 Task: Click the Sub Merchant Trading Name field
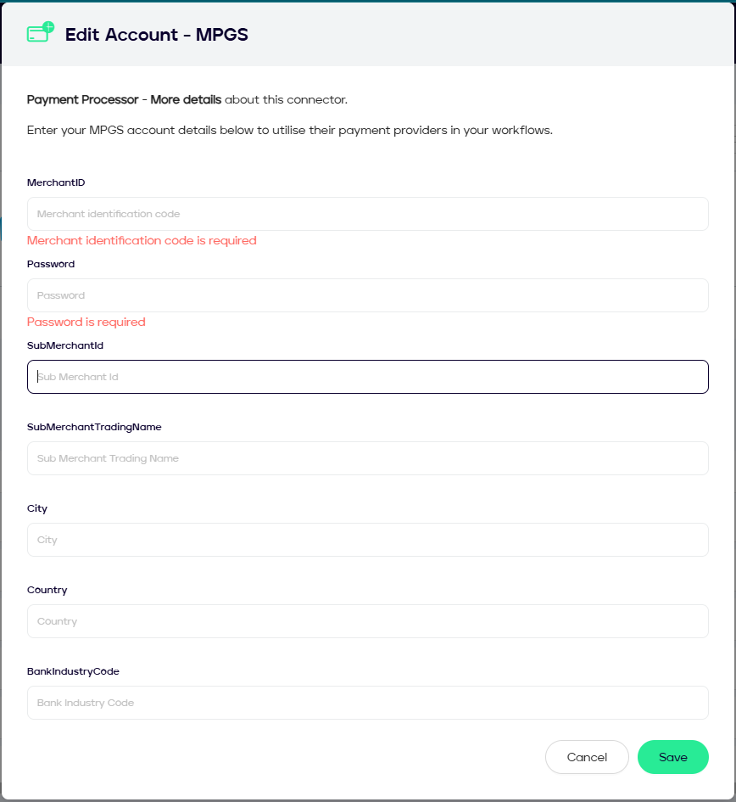(367, 458)
